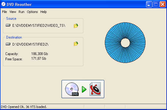Click the green play arrow
Screen dimensions: 167x110
pos(84,89)
